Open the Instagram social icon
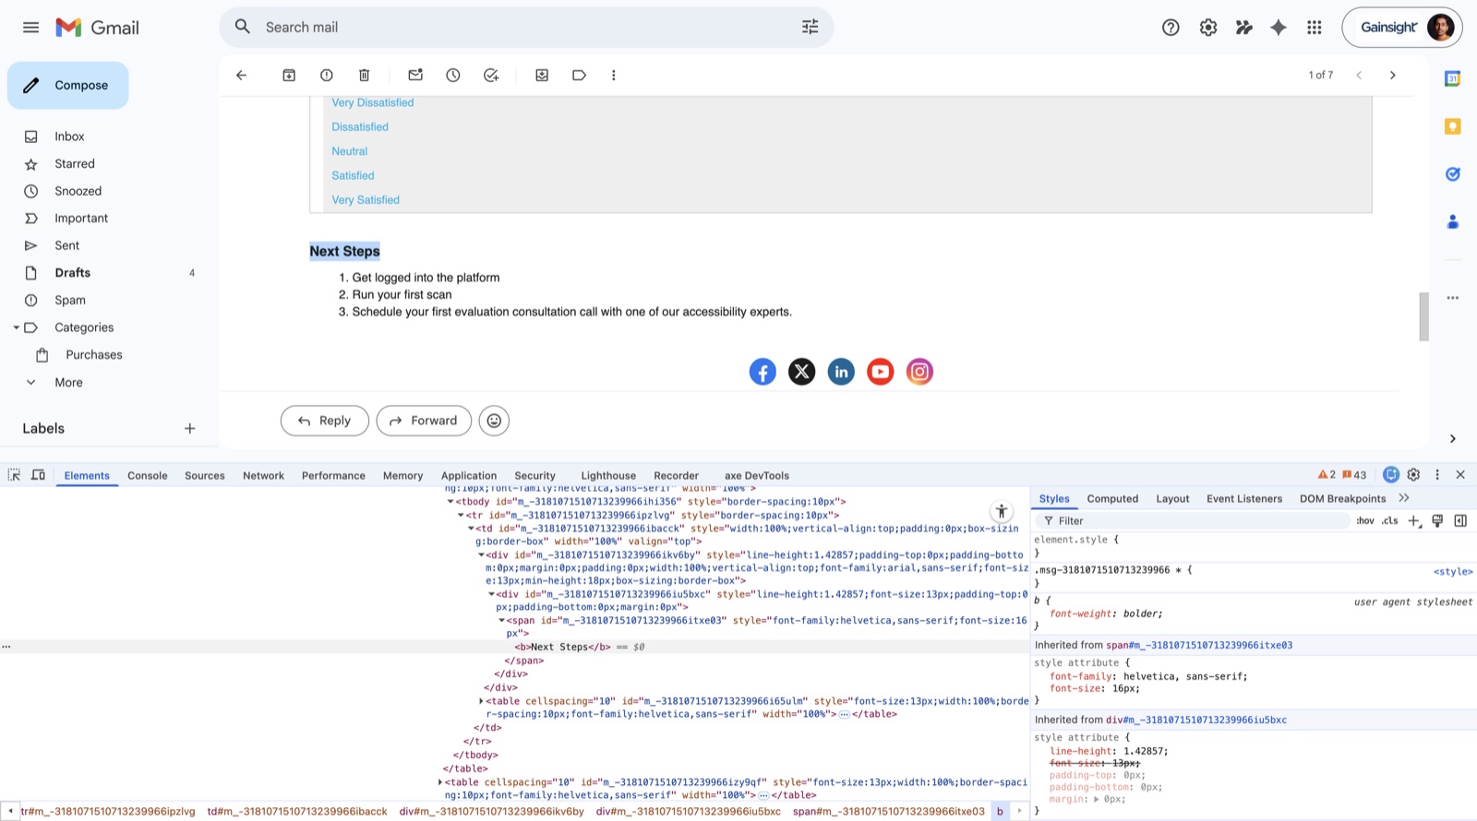 (919, 372)
